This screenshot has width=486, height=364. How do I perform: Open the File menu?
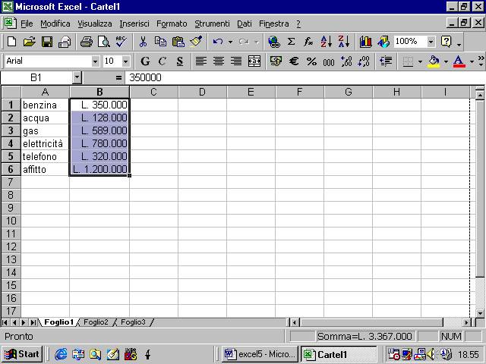[x=27, y=24]
